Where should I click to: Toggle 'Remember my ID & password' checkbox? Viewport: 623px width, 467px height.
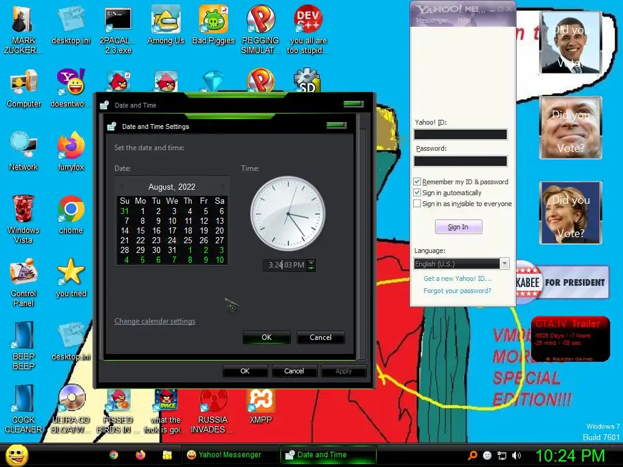[x=417, y=181]
